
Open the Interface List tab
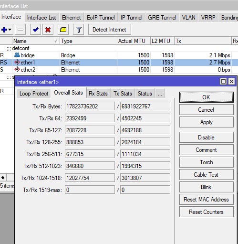point(41,18)
